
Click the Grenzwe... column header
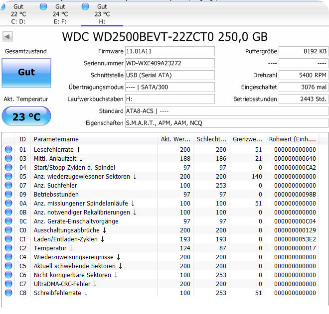point(247,139)
